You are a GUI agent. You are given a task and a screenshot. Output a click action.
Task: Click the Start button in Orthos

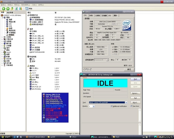click(135, 79)
